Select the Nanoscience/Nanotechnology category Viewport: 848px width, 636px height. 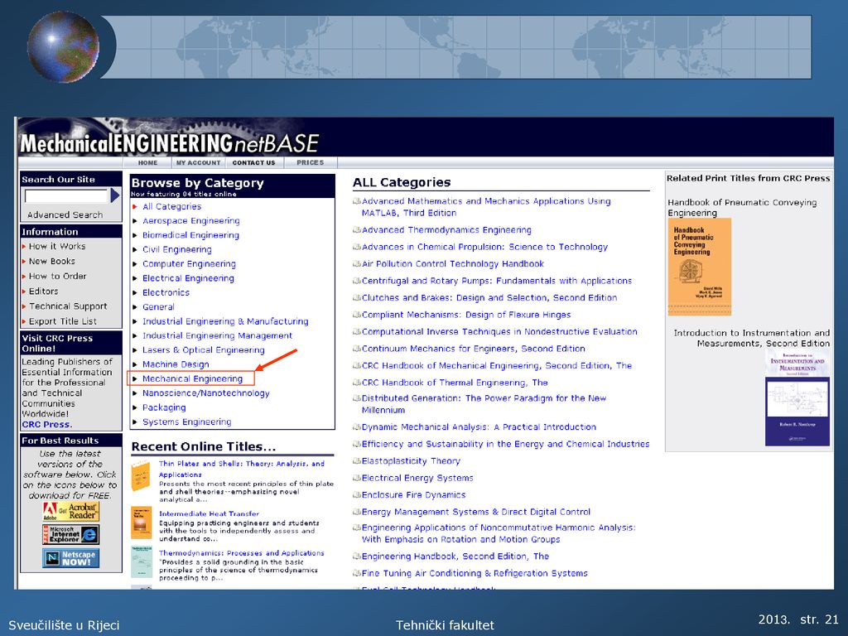(206, 393)
